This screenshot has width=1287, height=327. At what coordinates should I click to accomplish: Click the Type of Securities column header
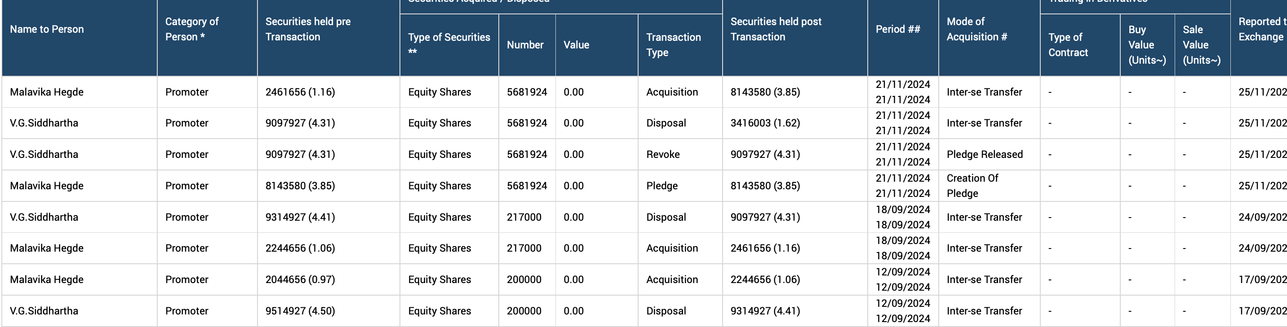tap(448, 44)
